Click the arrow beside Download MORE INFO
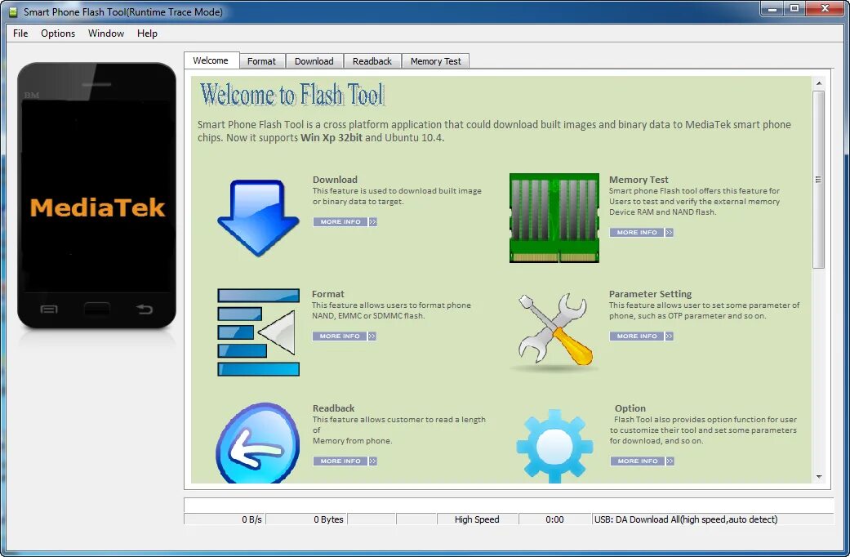Screen dimensions: 850x557 (372, 222)
